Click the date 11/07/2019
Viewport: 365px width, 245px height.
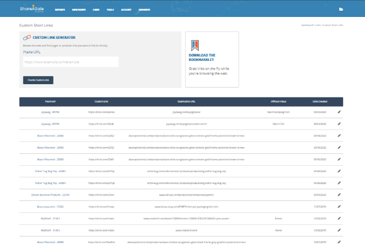click(320, 207)
